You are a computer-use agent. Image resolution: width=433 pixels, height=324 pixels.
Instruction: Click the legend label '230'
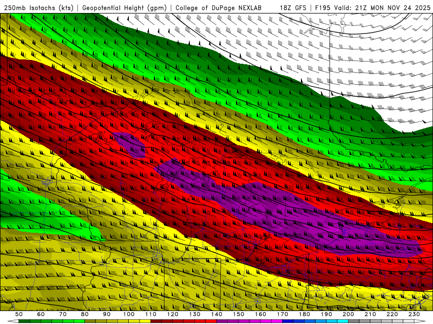(414, 314)
